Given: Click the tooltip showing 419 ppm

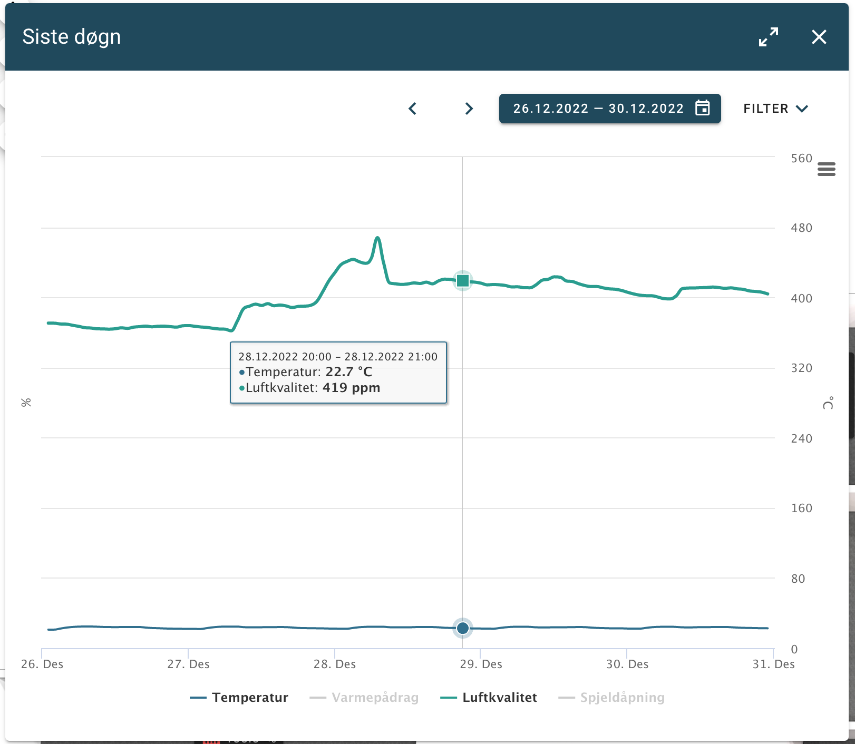Looking at the screenshot, I should pos(338,373).
